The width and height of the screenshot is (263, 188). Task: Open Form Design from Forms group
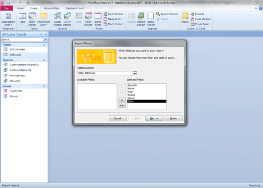(x=88, y=19)
